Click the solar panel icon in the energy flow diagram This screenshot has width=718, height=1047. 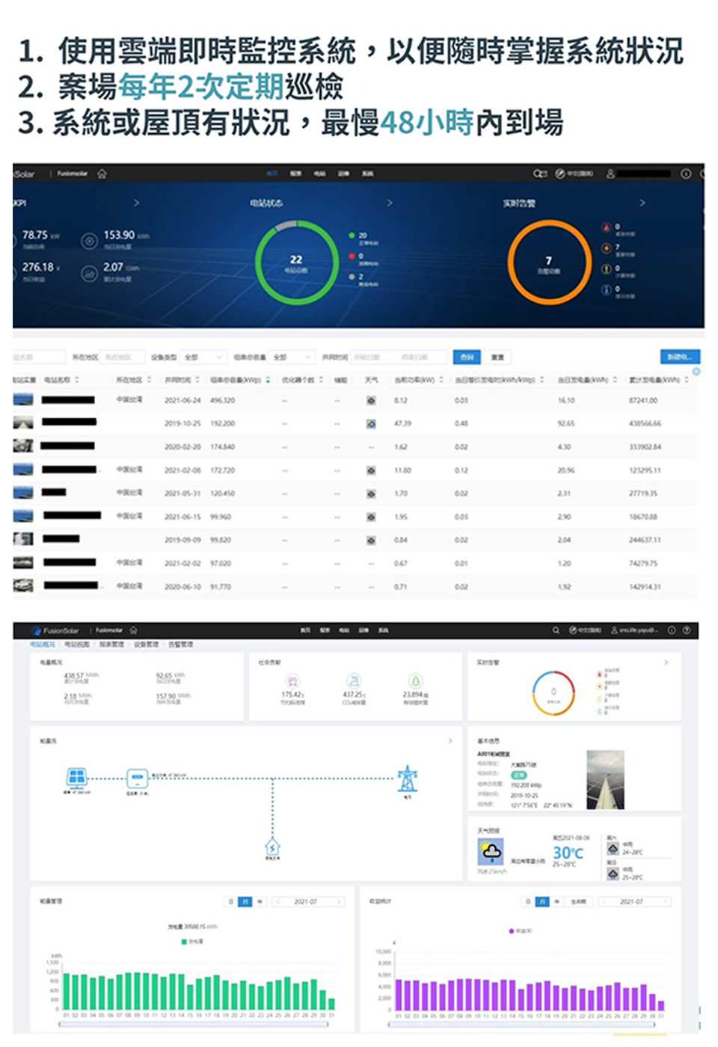(x=76, y=778)
